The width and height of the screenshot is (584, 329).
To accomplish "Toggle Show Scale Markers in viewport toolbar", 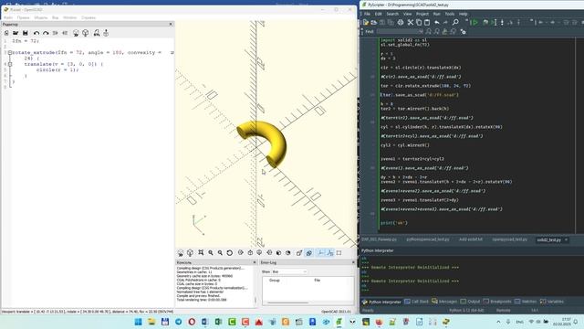I will pos(330,253).
